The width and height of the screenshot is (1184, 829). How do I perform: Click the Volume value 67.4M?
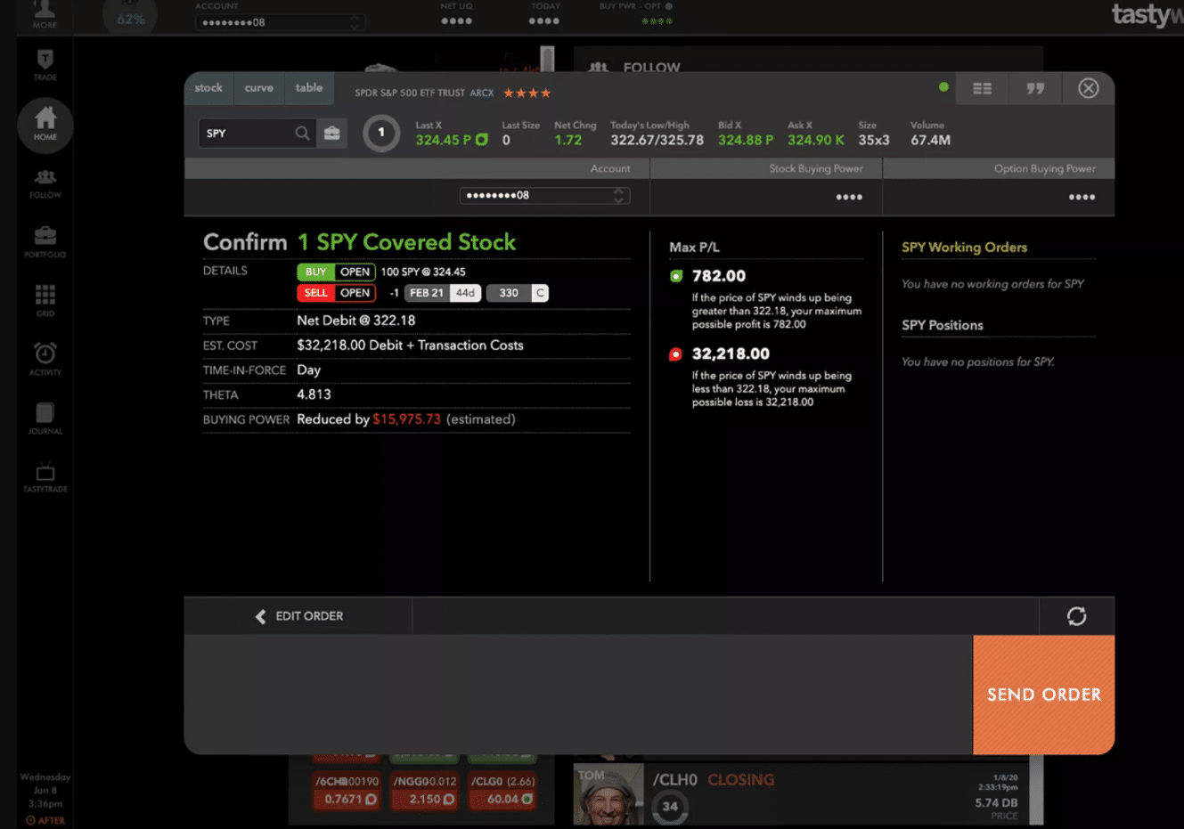point(930,140)
